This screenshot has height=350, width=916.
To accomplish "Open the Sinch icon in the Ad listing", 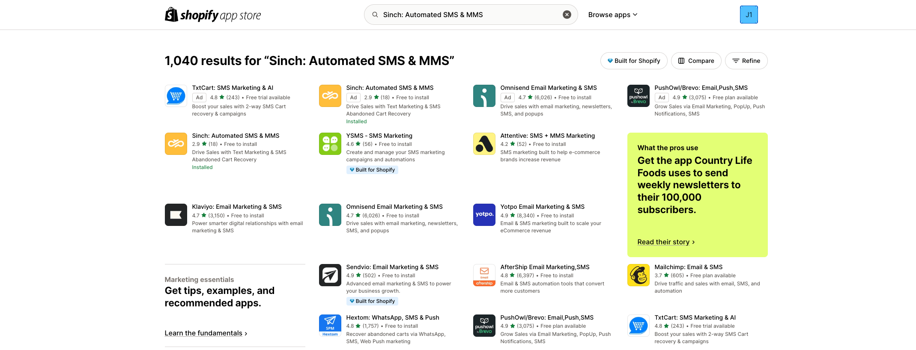I will click(330, 96).
